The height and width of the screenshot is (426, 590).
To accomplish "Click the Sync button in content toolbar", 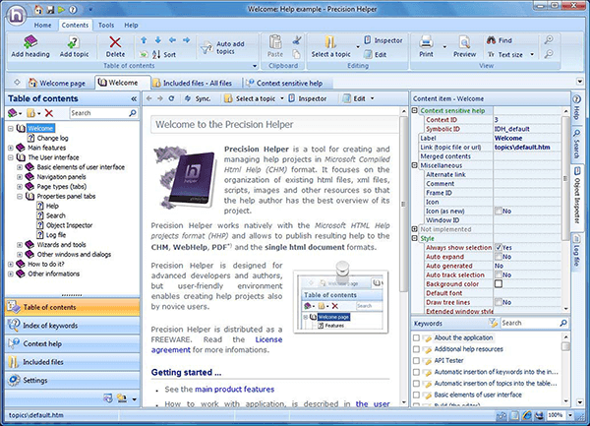I will (x=196, y=99).
